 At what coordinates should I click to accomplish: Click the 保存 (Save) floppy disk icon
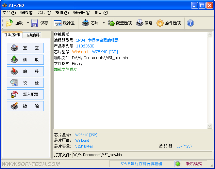click(35, 23)
